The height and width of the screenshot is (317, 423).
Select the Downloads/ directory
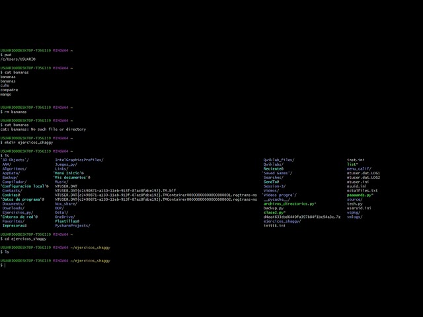(x=13, y=208)
